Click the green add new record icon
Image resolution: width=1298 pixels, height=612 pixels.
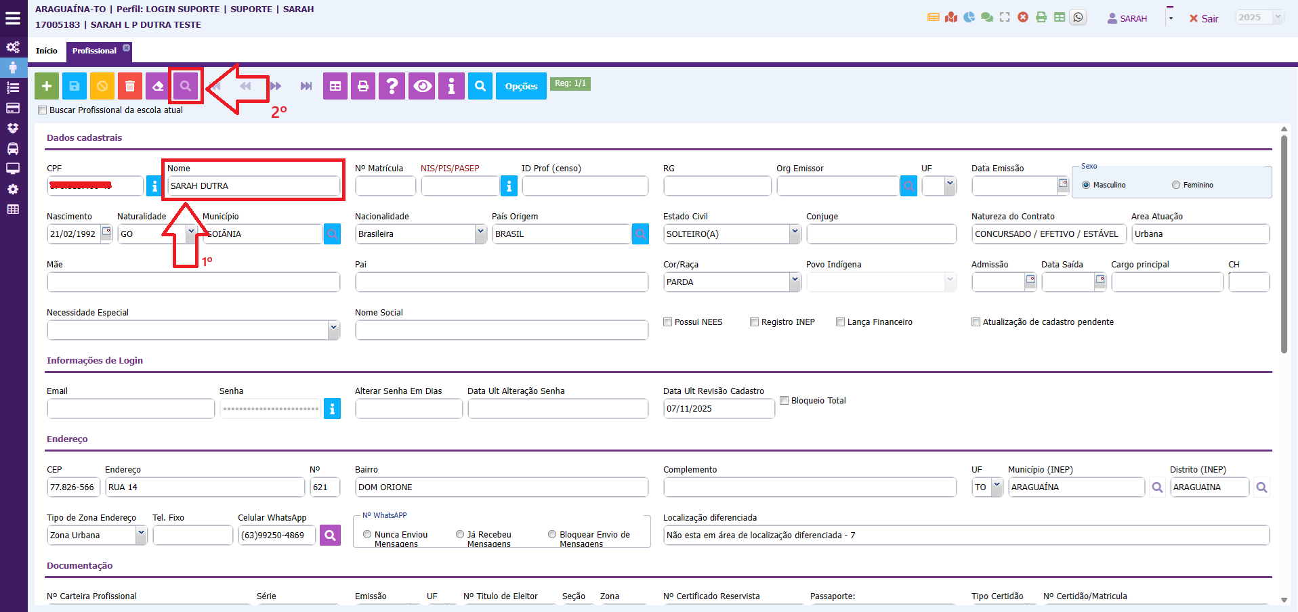[47, 86]
